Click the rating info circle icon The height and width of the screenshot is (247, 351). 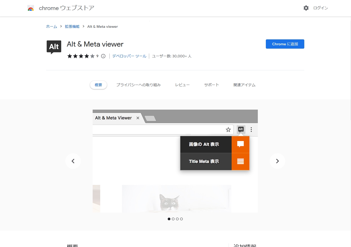click(x=103, y=56)
